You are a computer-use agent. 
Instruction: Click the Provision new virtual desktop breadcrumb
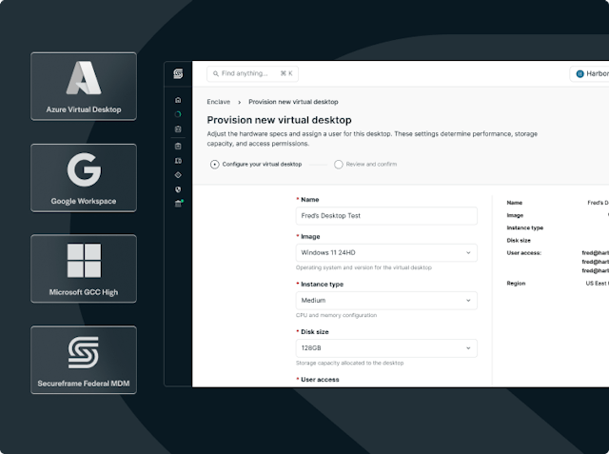(293, 102)
